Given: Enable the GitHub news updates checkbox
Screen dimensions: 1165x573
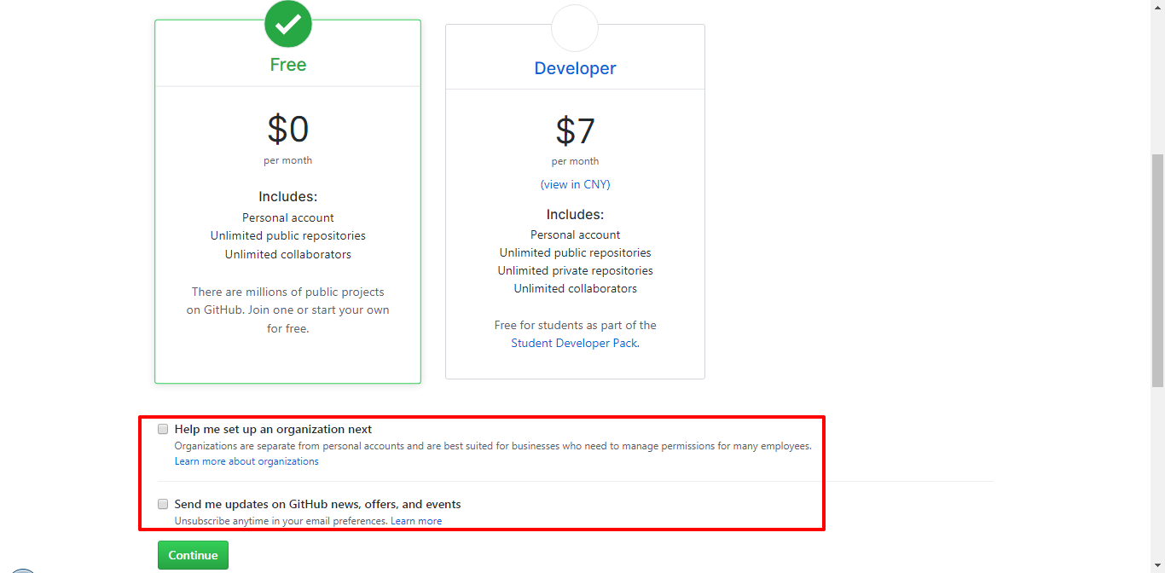Looking at the screenshot, I should click(163, 504).
